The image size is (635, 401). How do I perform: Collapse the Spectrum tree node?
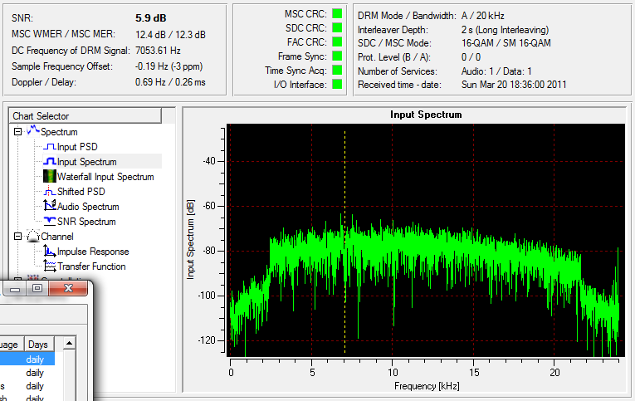coord(18,132)
